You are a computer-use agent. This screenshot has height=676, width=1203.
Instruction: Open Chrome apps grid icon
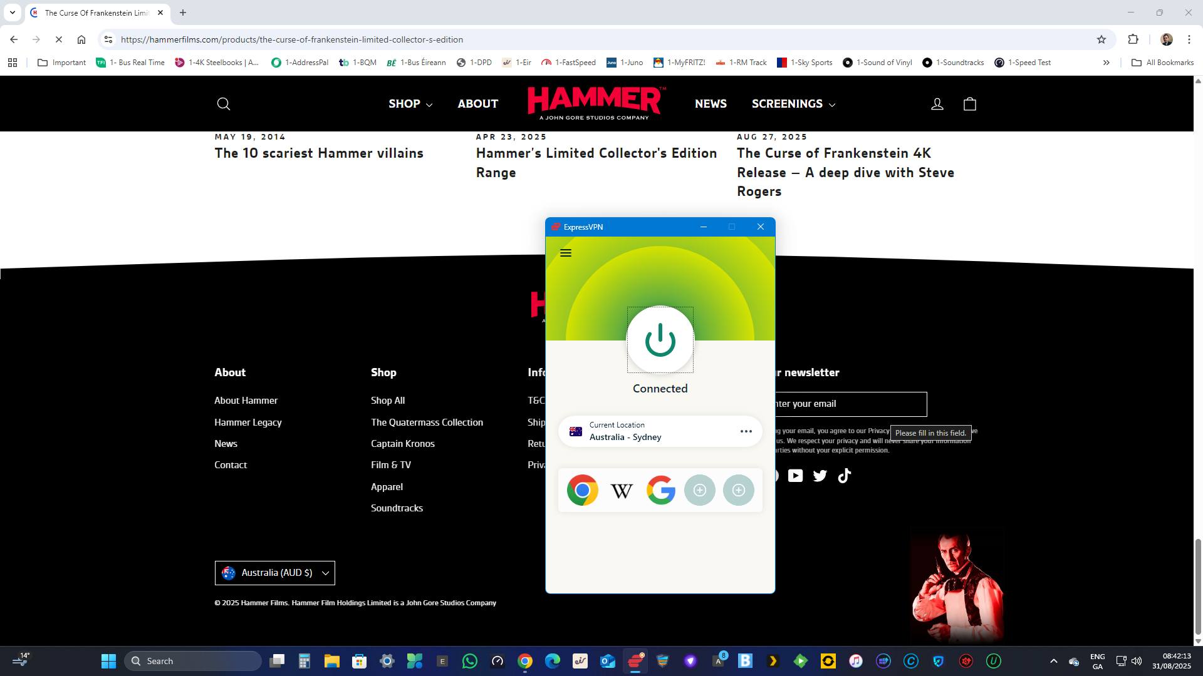coord(13,63)
